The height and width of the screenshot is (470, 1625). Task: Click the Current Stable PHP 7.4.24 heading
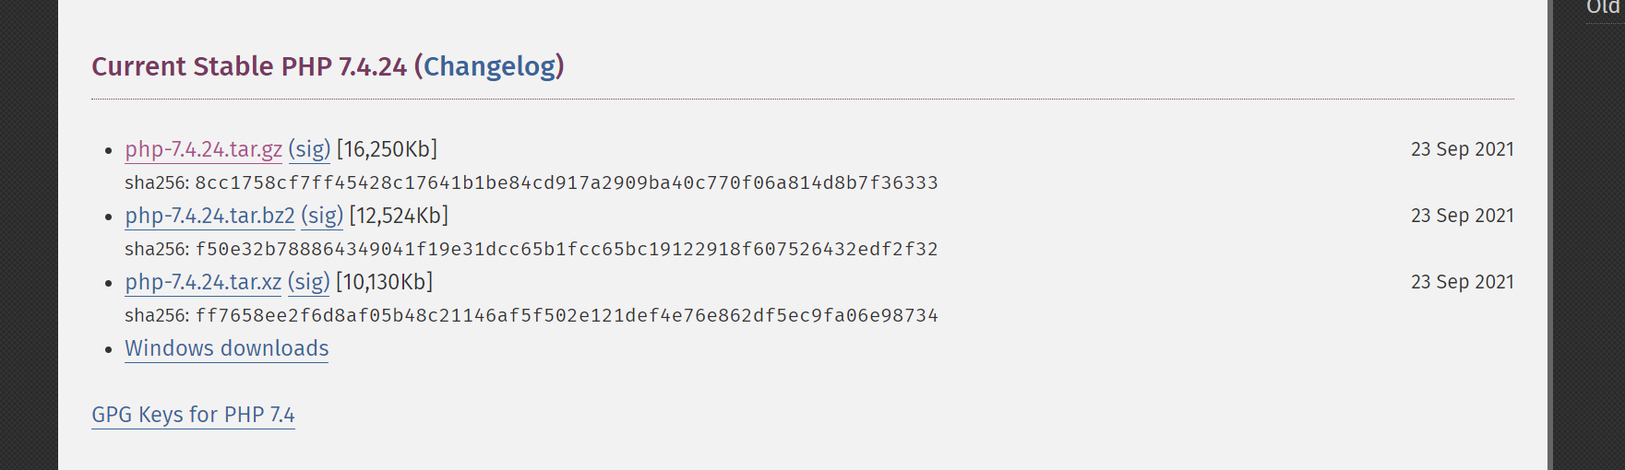pyautogui.click(x=249, y=66)
